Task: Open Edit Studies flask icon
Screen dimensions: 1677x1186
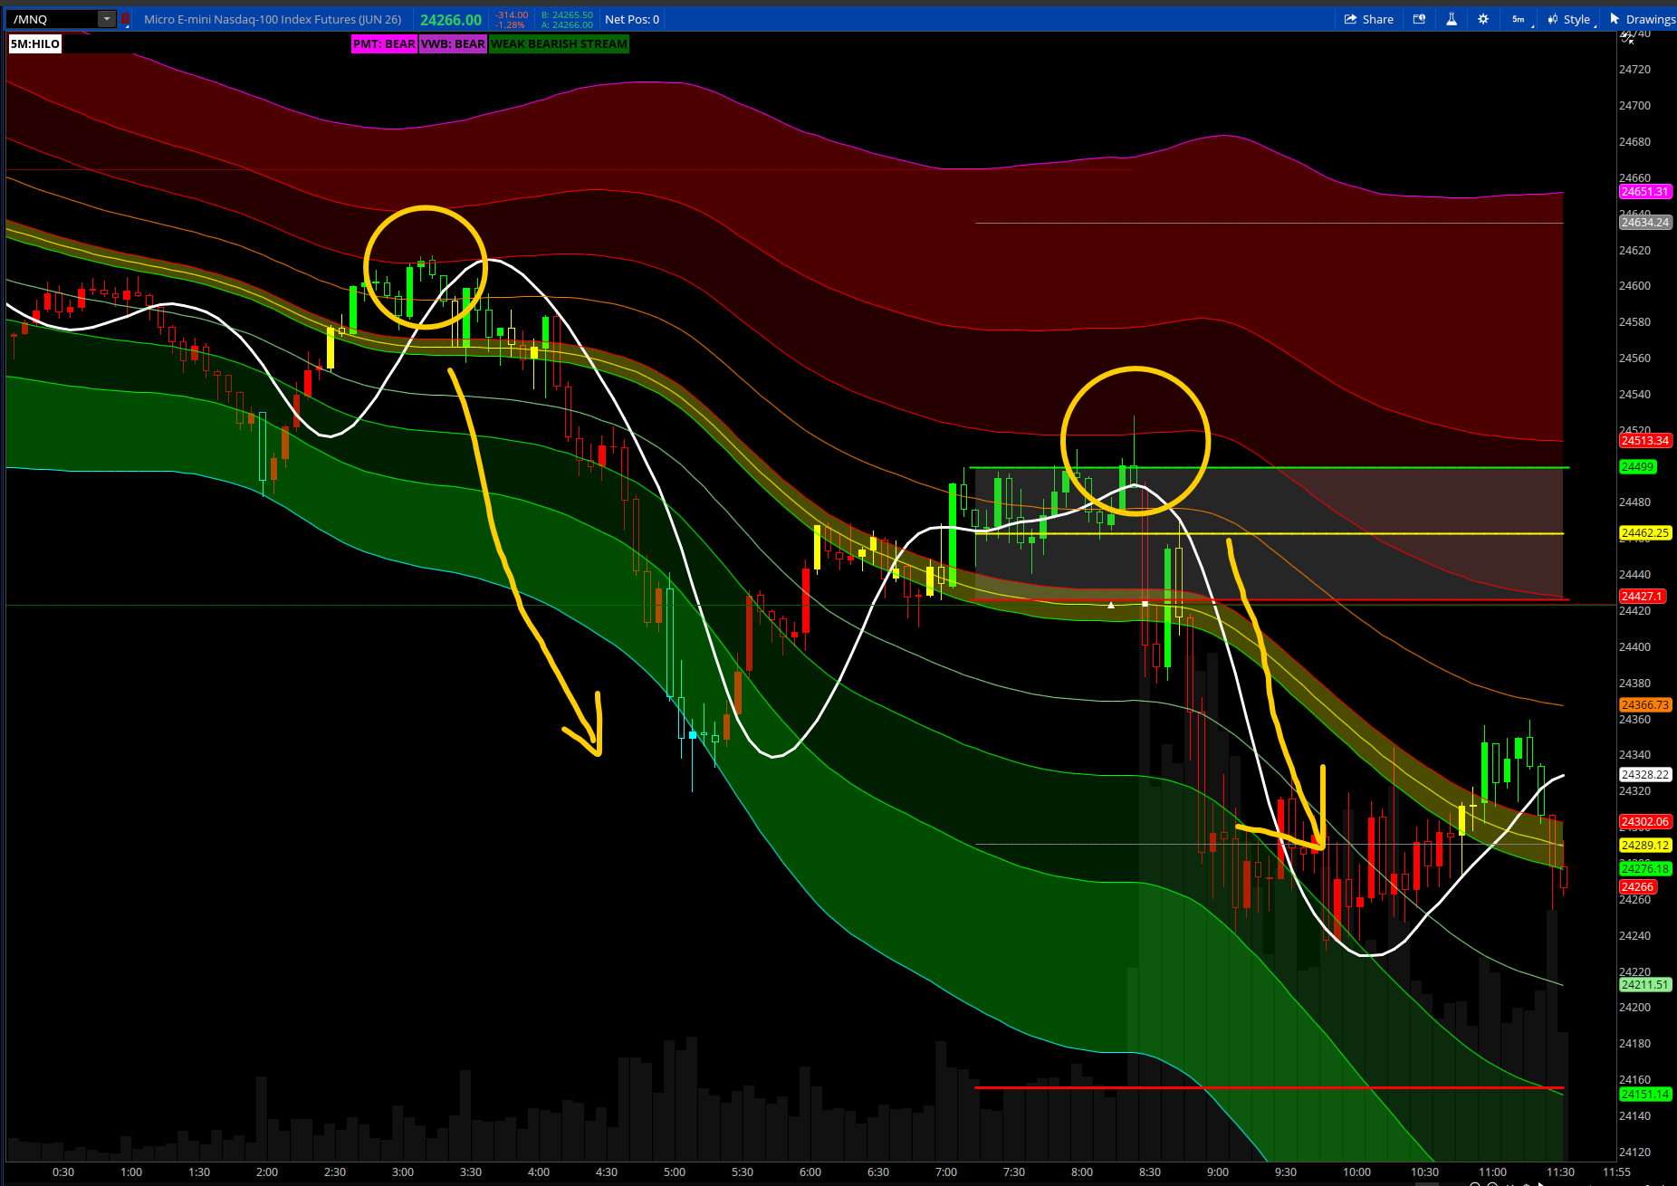Action: point(1452,19)
